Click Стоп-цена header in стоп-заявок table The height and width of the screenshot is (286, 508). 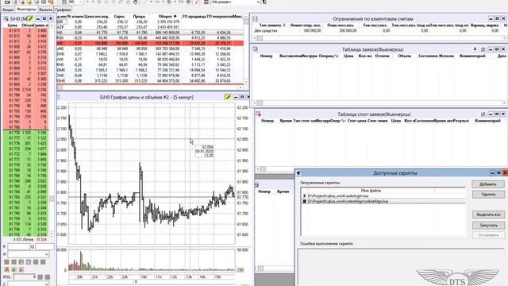tap(356, 121)
